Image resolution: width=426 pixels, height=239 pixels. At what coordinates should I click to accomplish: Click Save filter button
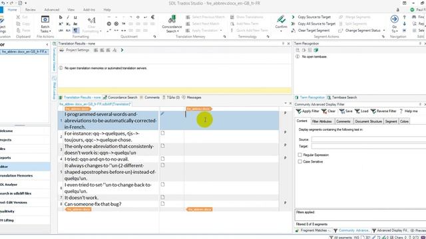click(346, 111)
